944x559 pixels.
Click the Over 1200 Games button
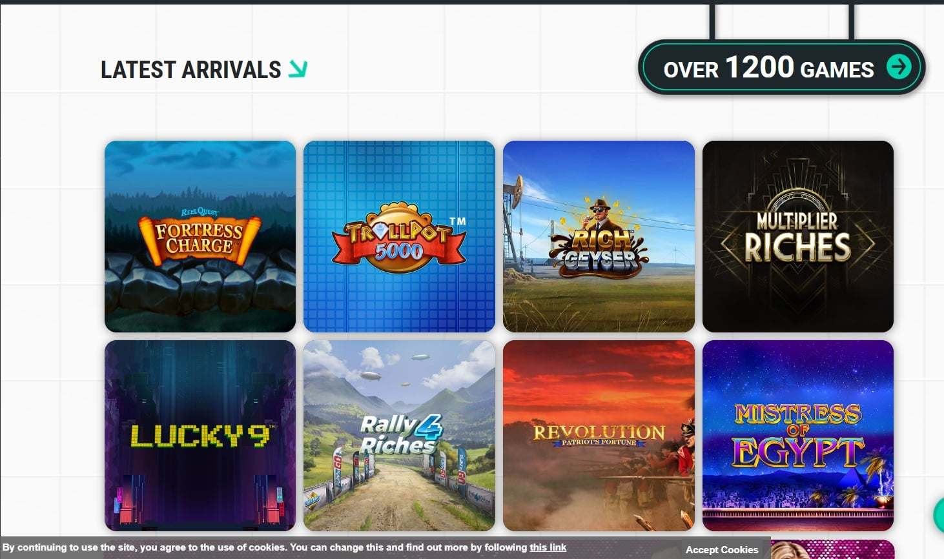click(x=781, y=67)
